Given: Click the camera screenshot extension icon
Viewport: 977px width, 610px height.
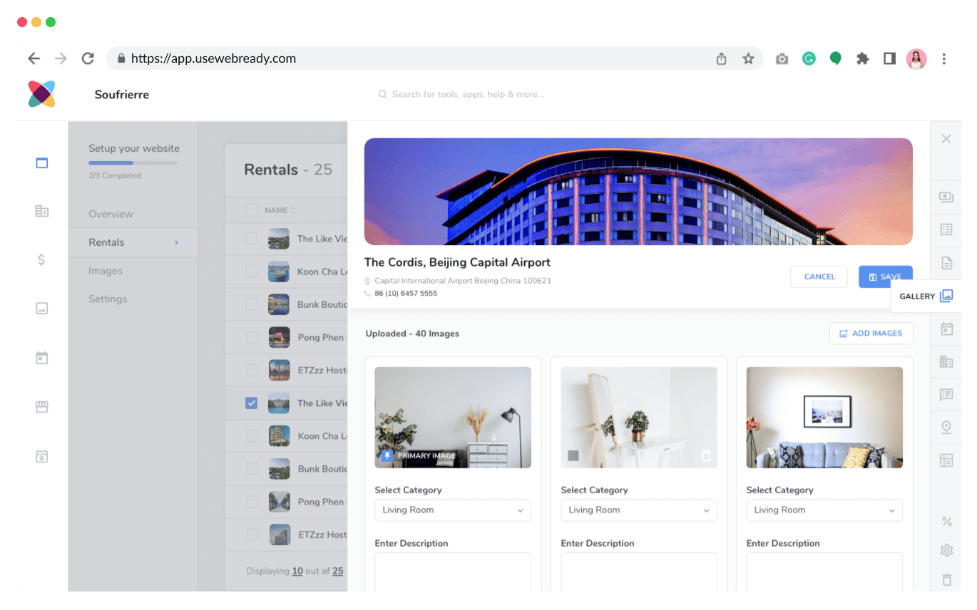Looking at the screenshot, I should click(782, 58).
